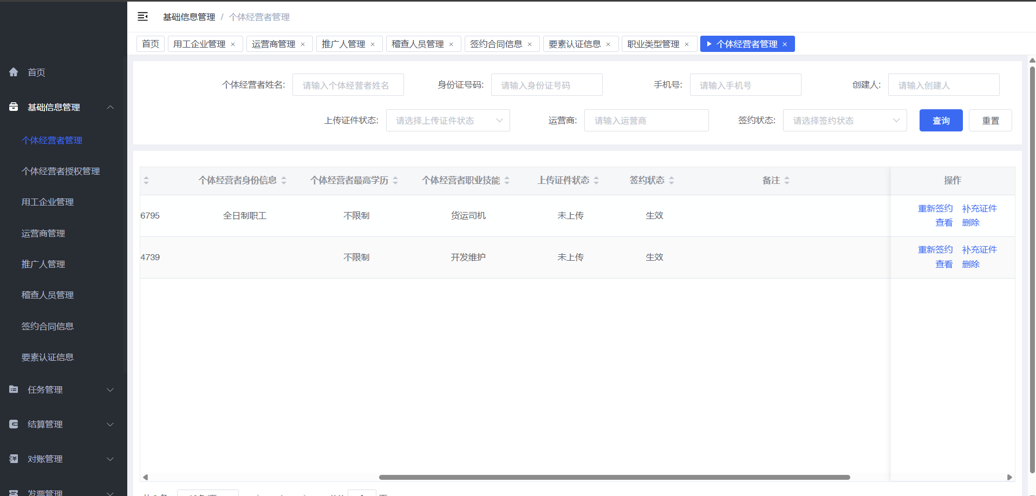1036x496 pixels.
Task: Sort by 上传证件状态 column sort icon
Action: (x=596, y=181)
